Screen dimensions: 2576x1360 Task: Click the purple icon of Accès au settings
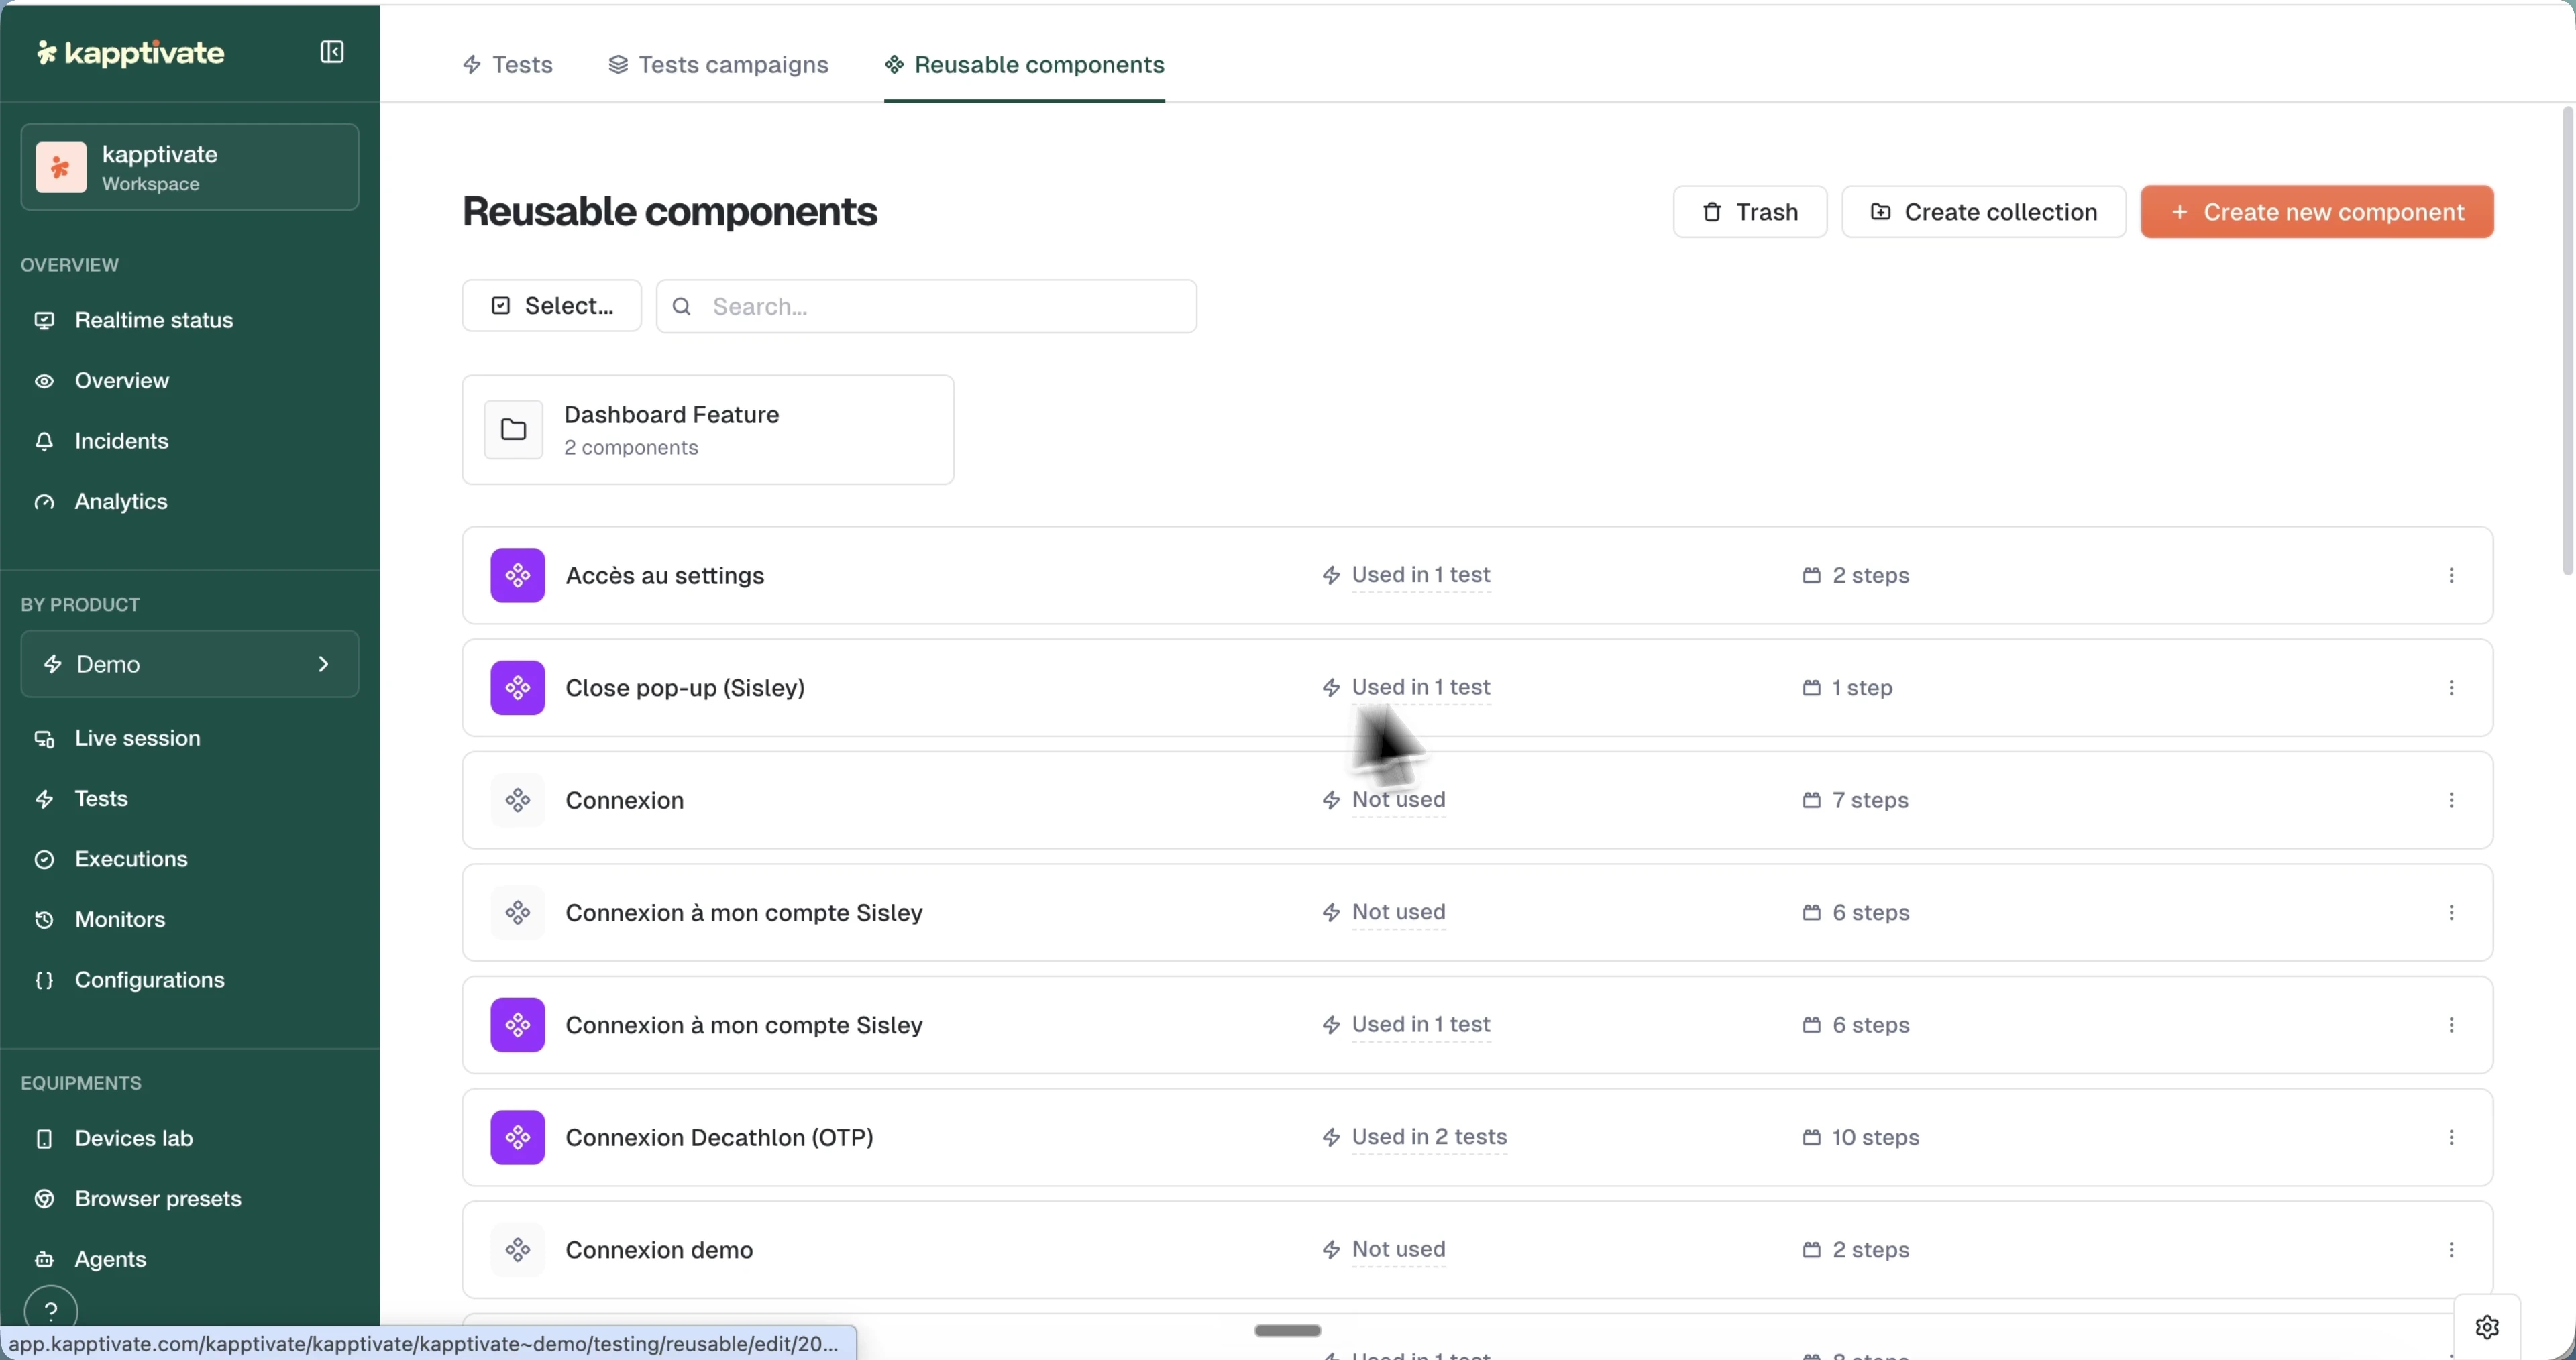(517, 575)
